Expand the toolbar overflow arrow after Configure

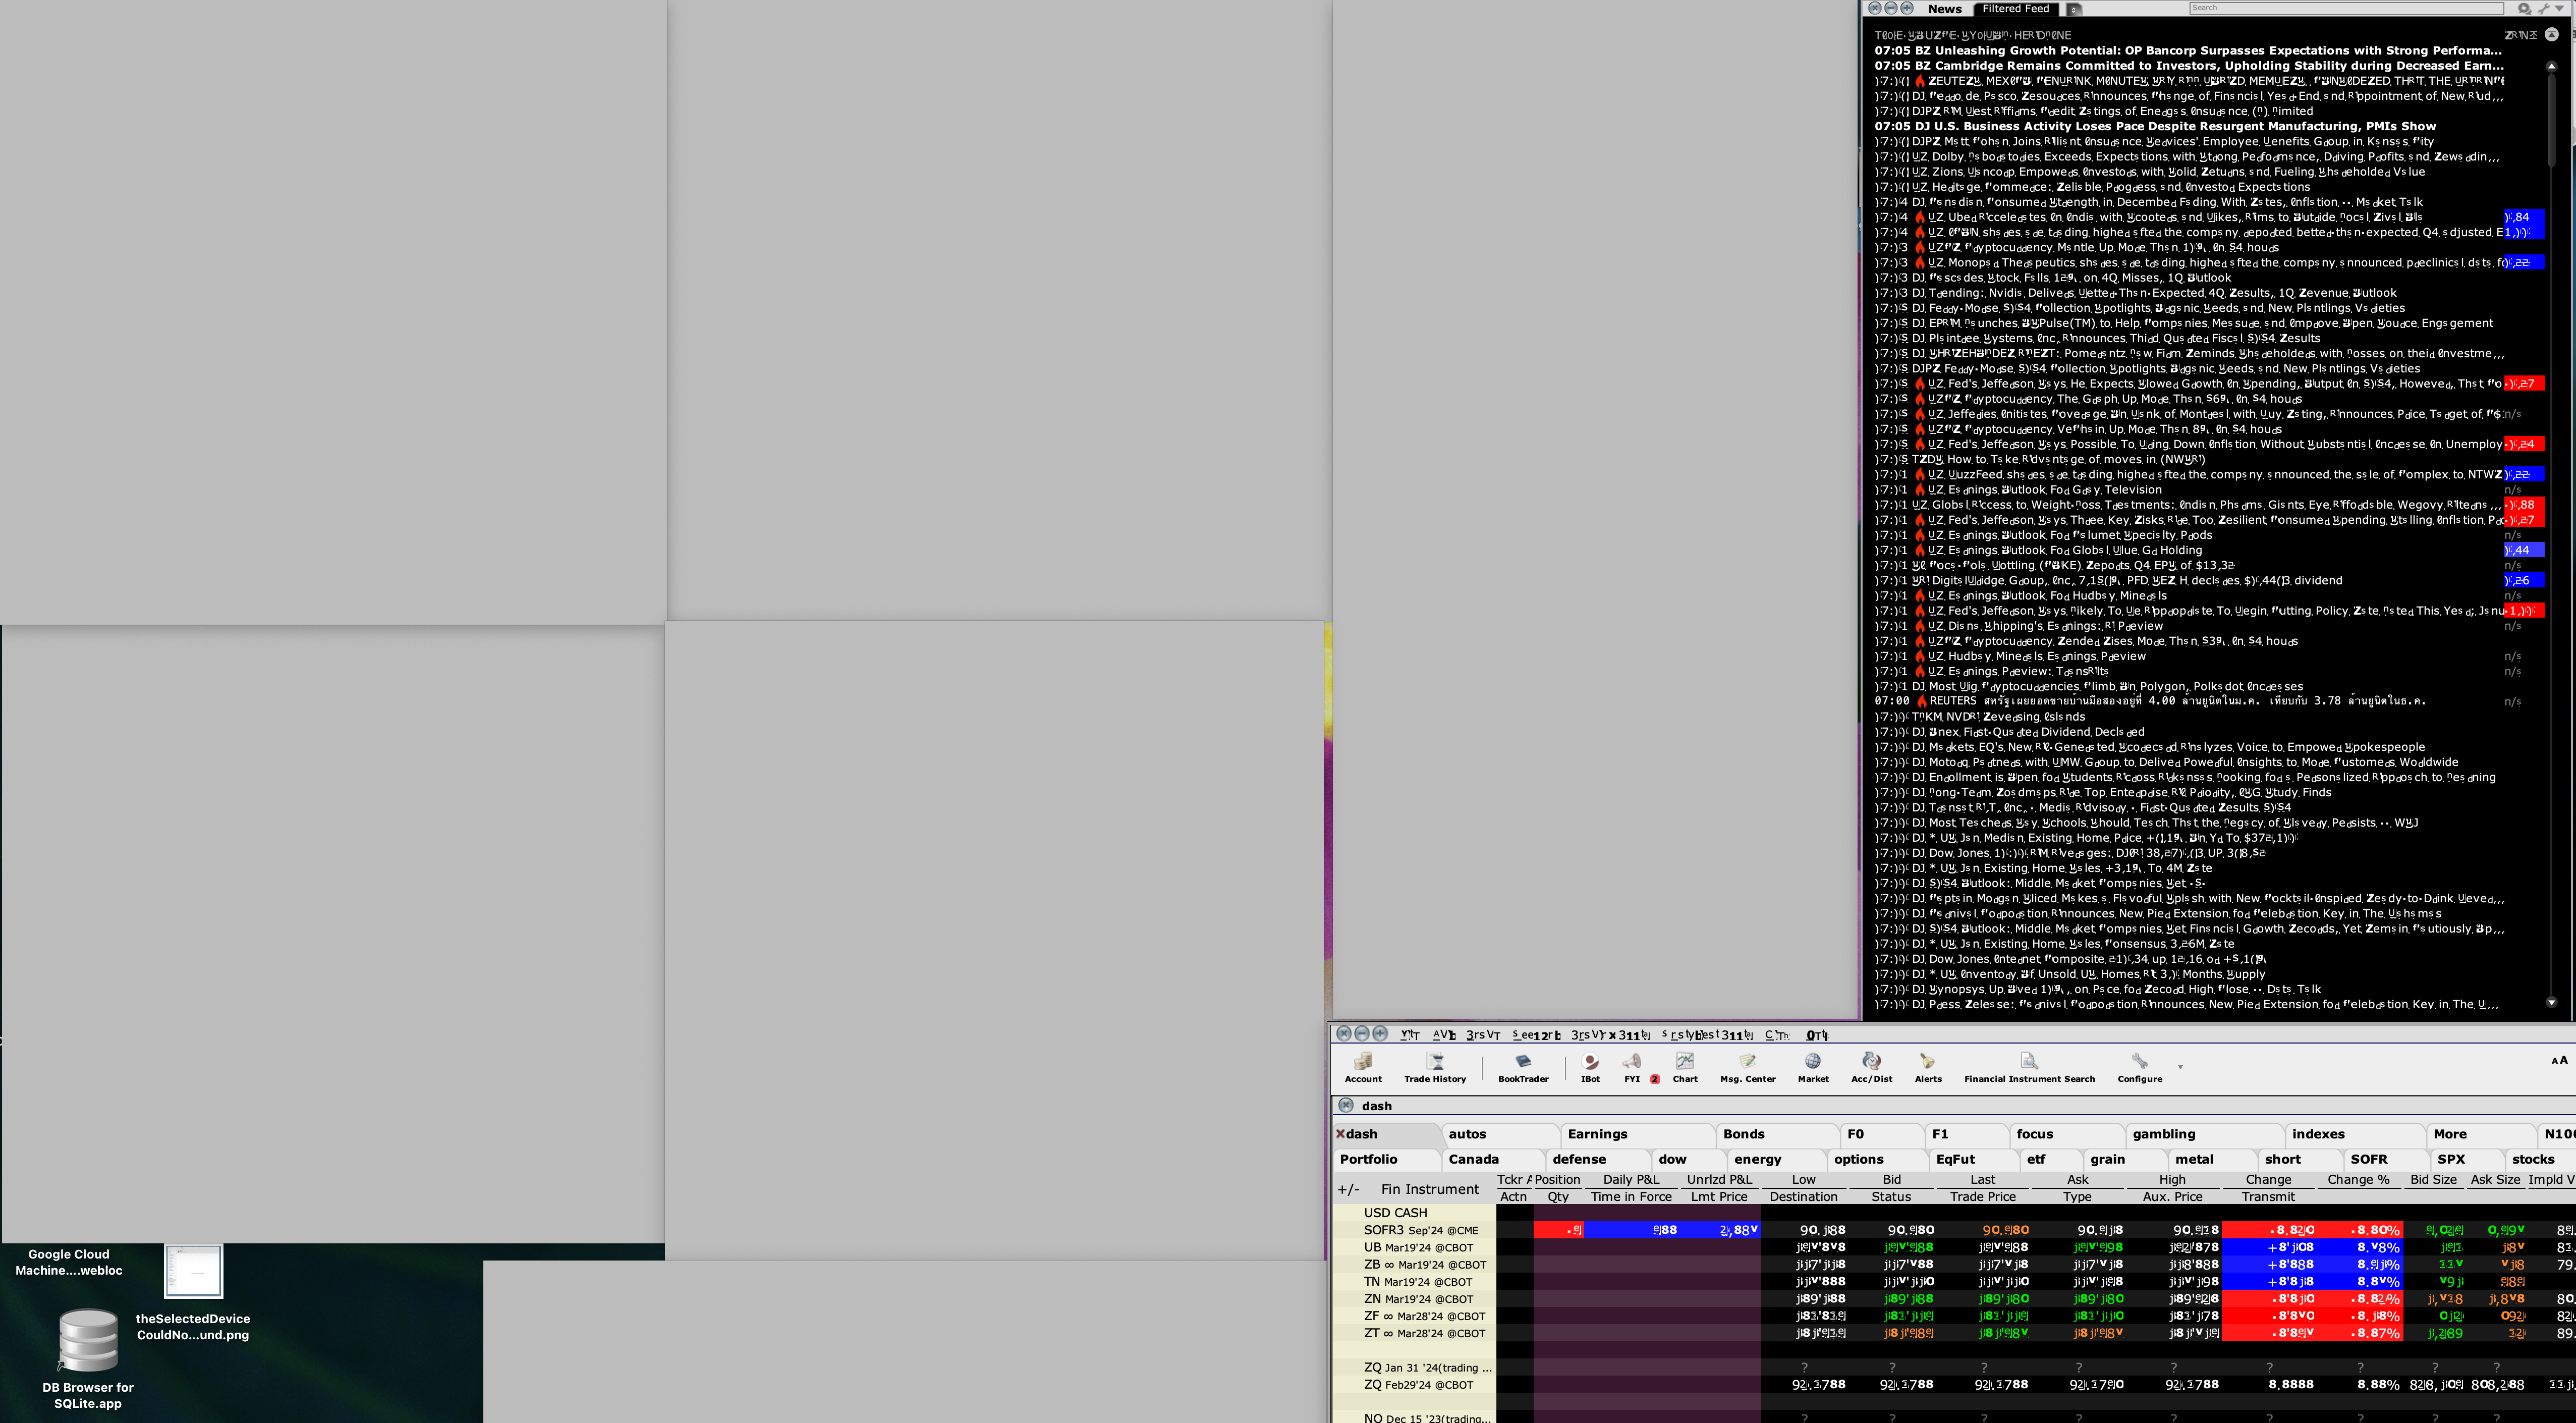click(2180, 1067)
